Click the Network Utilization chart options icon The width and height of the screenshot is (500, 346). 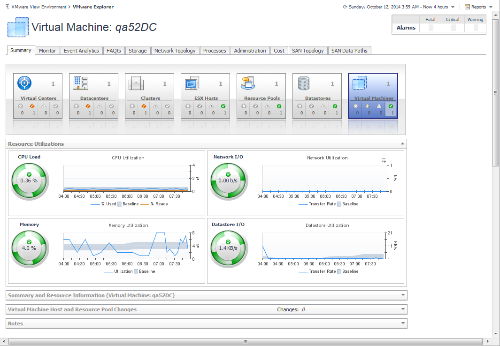click(x=384, y=160)
